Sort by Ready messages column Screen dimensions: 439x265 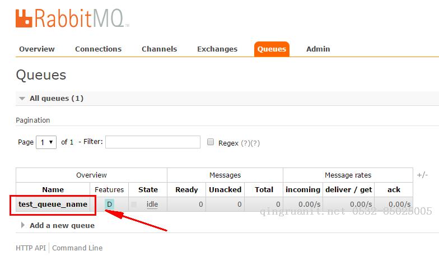(x=186, y=189)
